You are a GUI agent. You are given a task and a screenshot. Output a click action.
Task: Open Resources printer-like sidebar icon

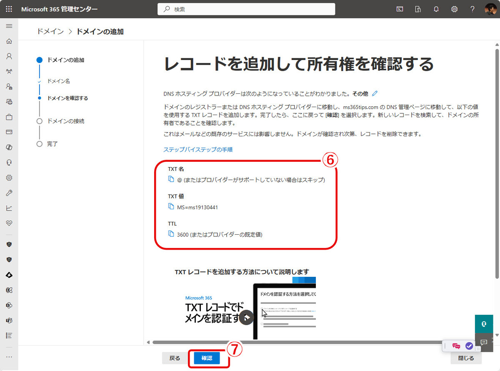point(9,102)
